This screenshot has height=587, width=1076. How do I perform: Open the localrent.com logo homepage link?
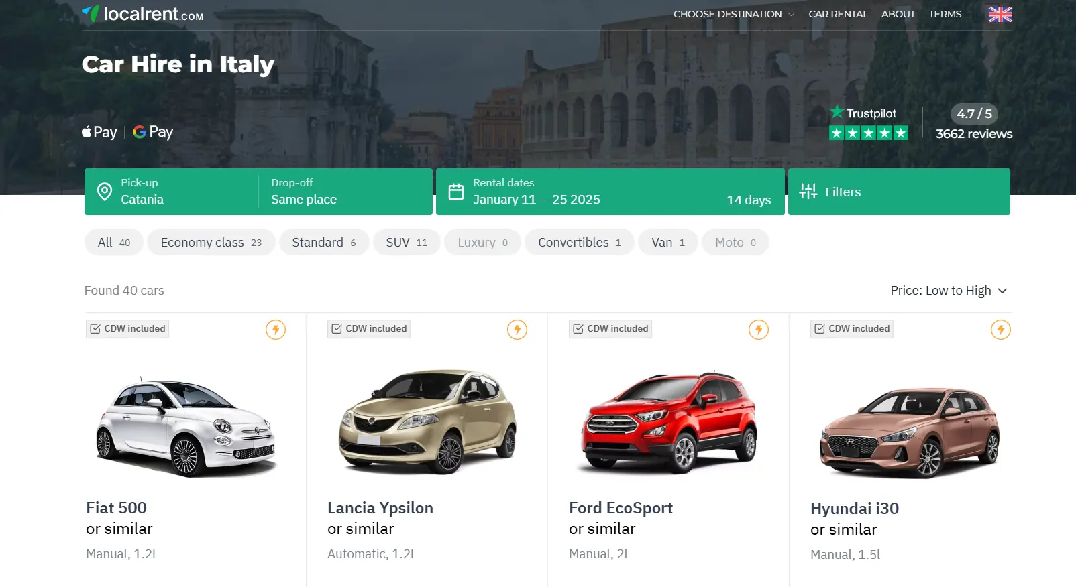tap(142, 13)
